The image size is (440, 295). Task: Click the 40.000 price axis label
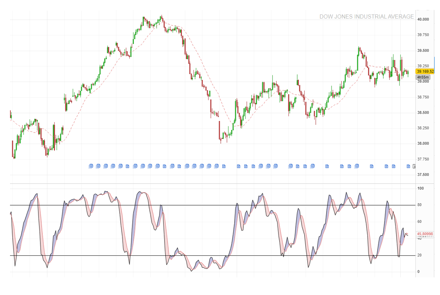(423, 19)
